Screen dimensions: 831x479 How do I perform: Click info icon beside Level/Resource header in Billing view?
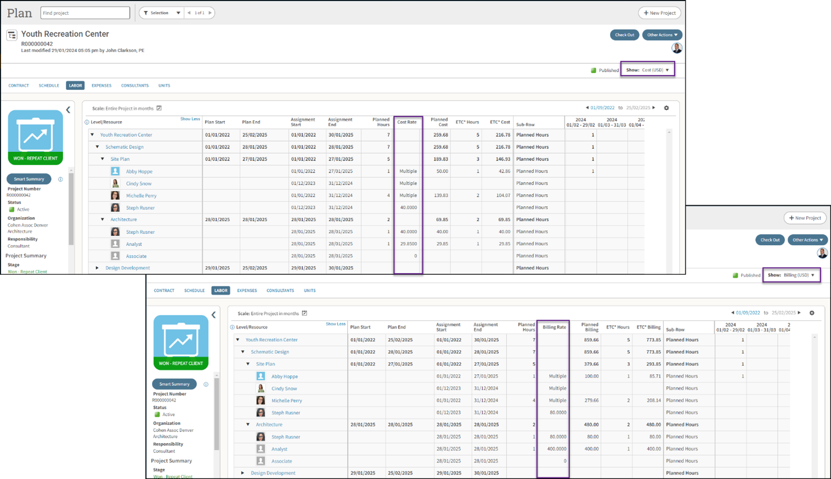click(232, 327)
